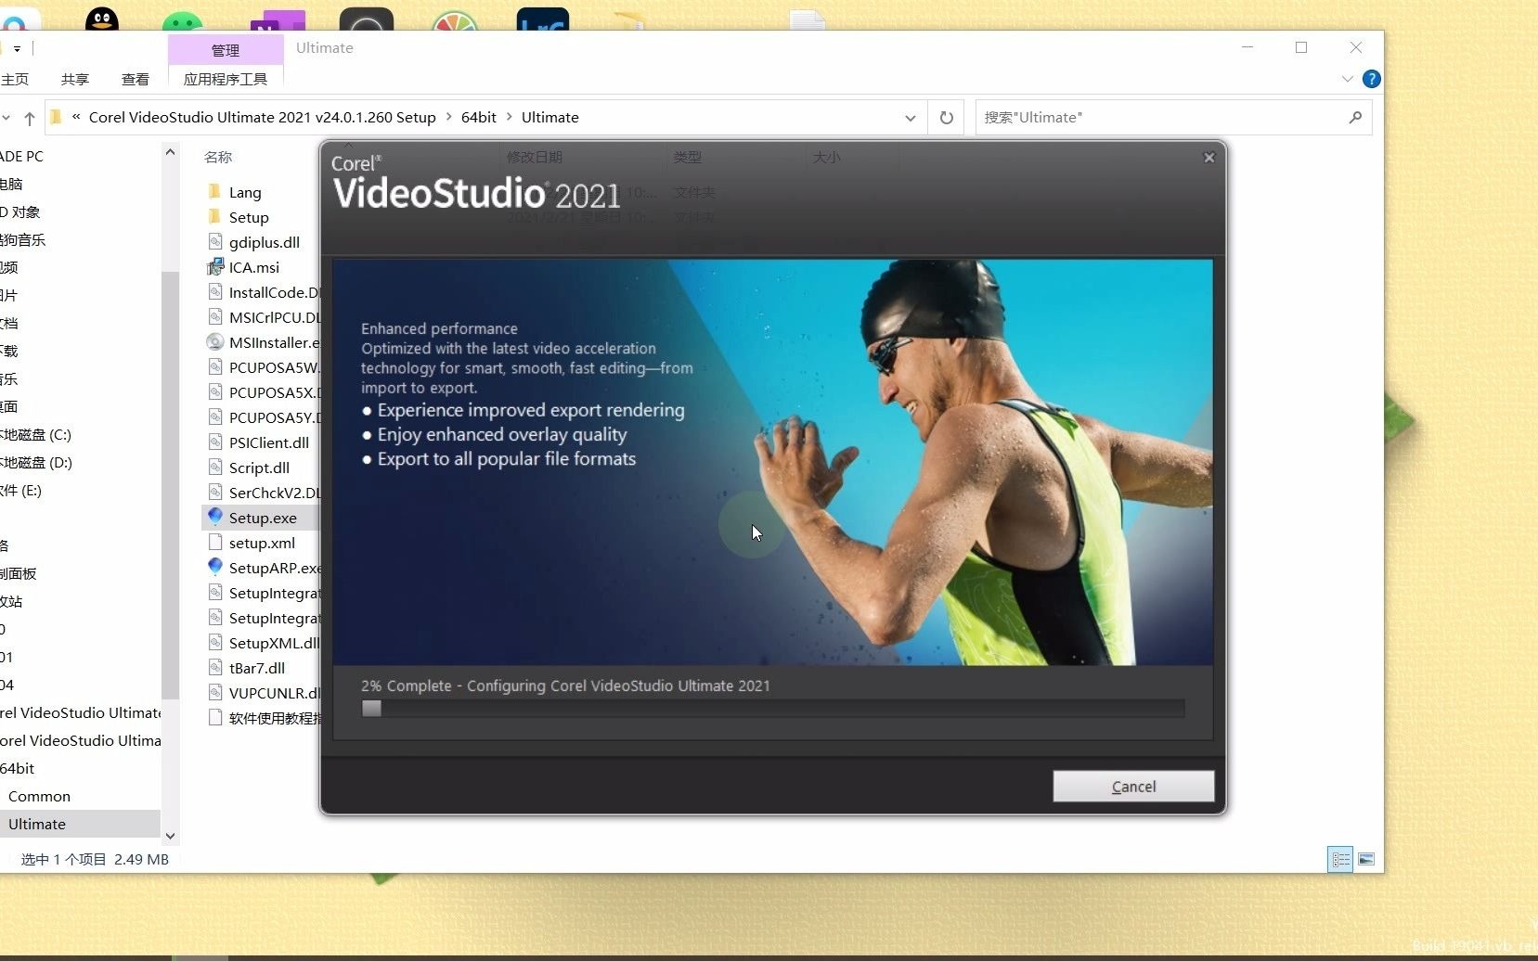Select the MSIInstaller disc icon

pyautogui.click(x=215, y=342)
